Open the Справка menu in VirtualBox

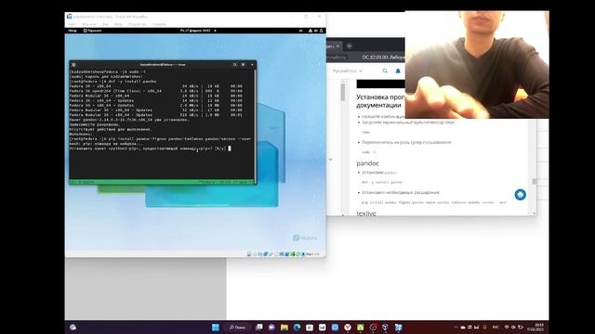tap(159, 24)
